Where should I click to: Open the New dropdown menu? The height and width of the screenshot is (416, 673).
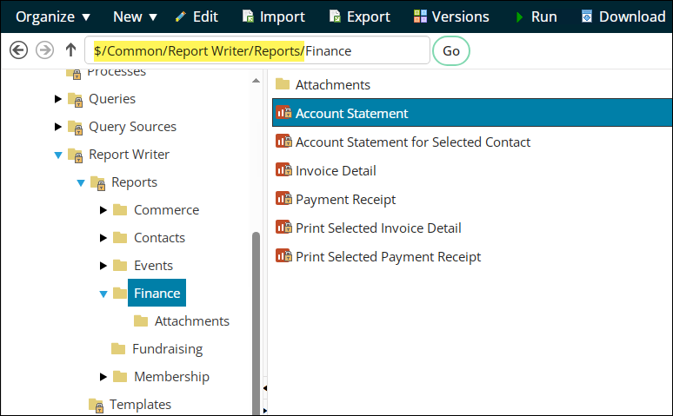[135, 17]
